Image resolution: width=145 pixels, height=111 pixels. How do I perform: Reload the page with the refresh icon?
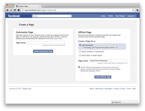pos(15,10)
